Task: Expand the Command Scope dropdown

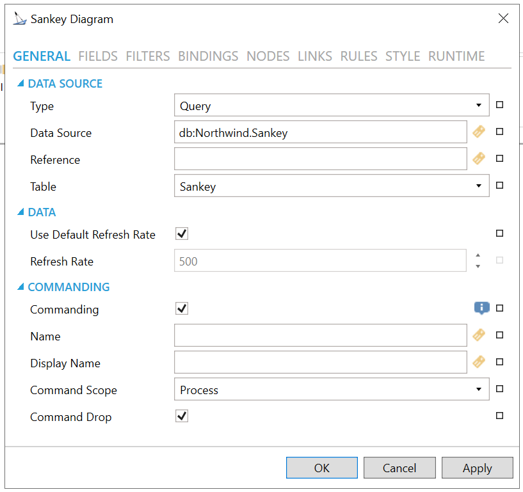Action: [331, 390]
